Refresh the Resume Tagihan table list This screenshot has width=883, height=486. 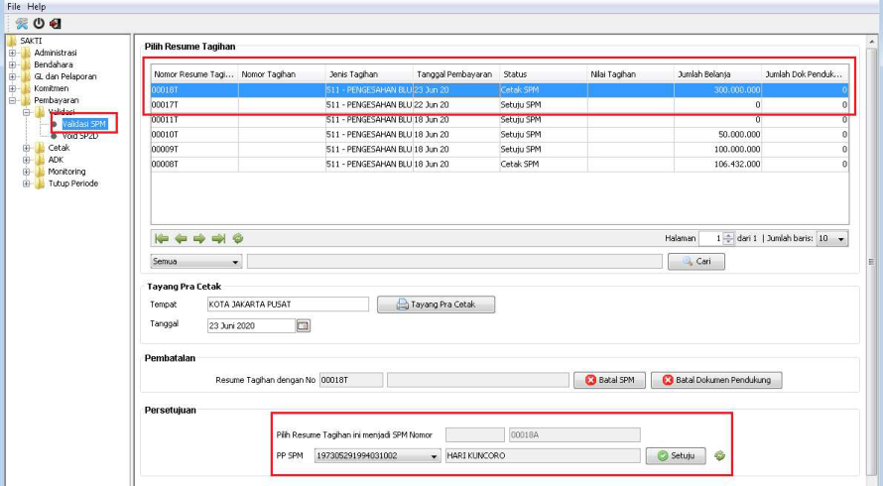(238, 238)
